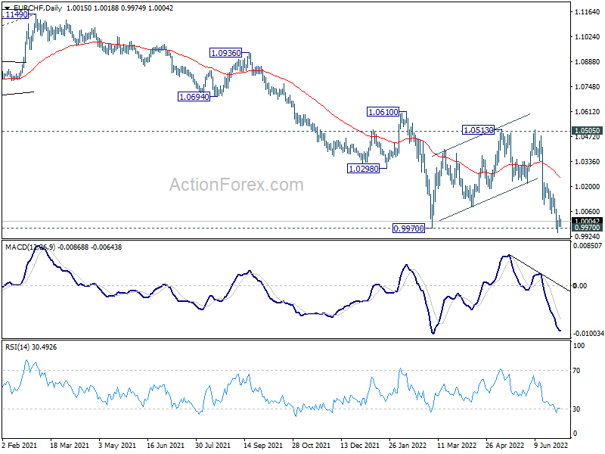
Task: Click the 1.10240 price axis value
Action: tap(588, 36)
